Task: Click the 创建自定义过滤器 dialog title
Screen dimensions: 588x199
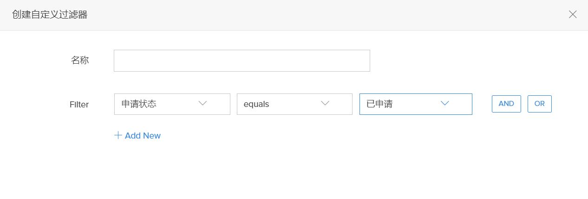Action: pos(50,15)
